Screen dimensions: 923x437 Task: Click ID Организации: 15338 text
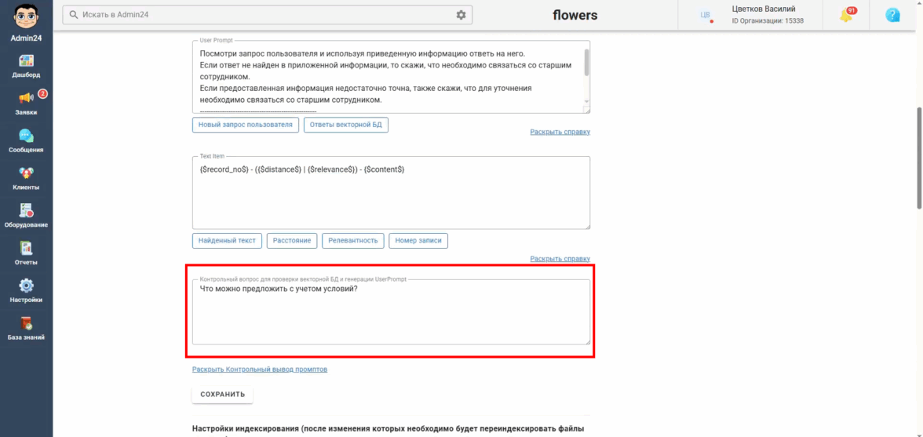pos(768,21)
